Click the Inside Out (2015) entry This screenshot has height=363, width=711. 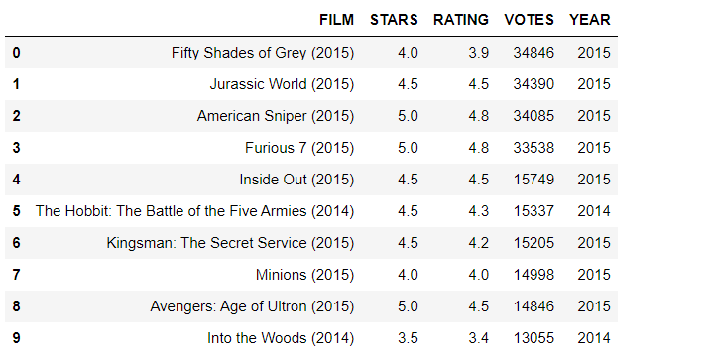(x=296, y=180)
